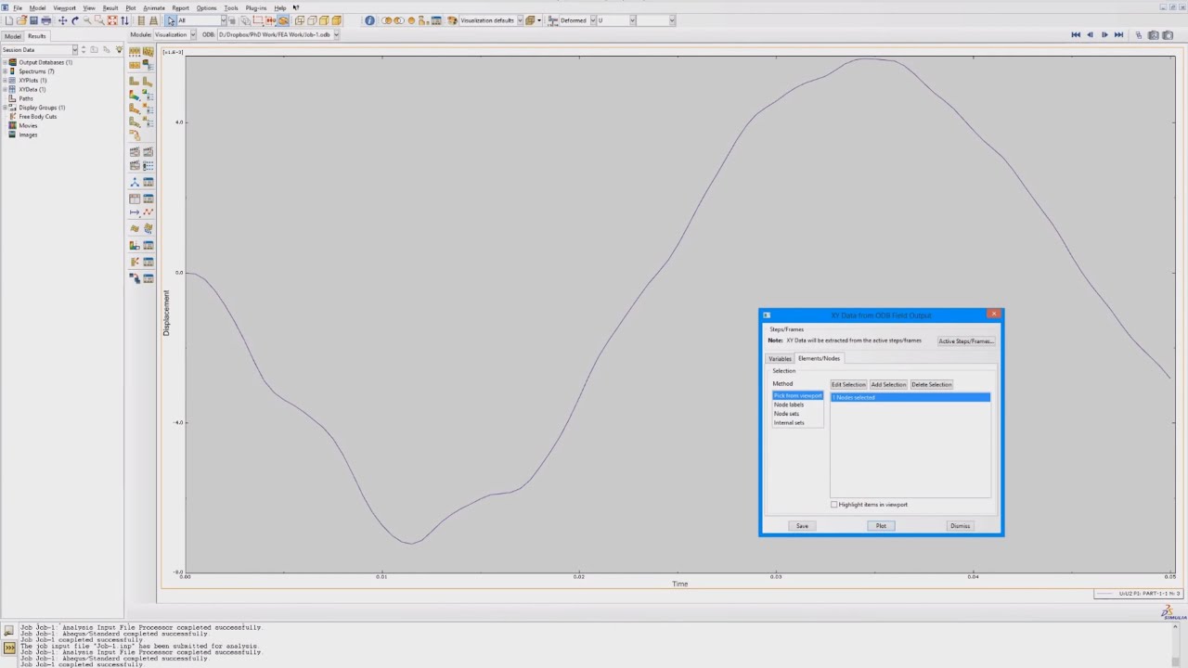The width and height of the screenshot is (1188, 668).
Task: Click the command line interface prompt icon
Action: (8, 647)
